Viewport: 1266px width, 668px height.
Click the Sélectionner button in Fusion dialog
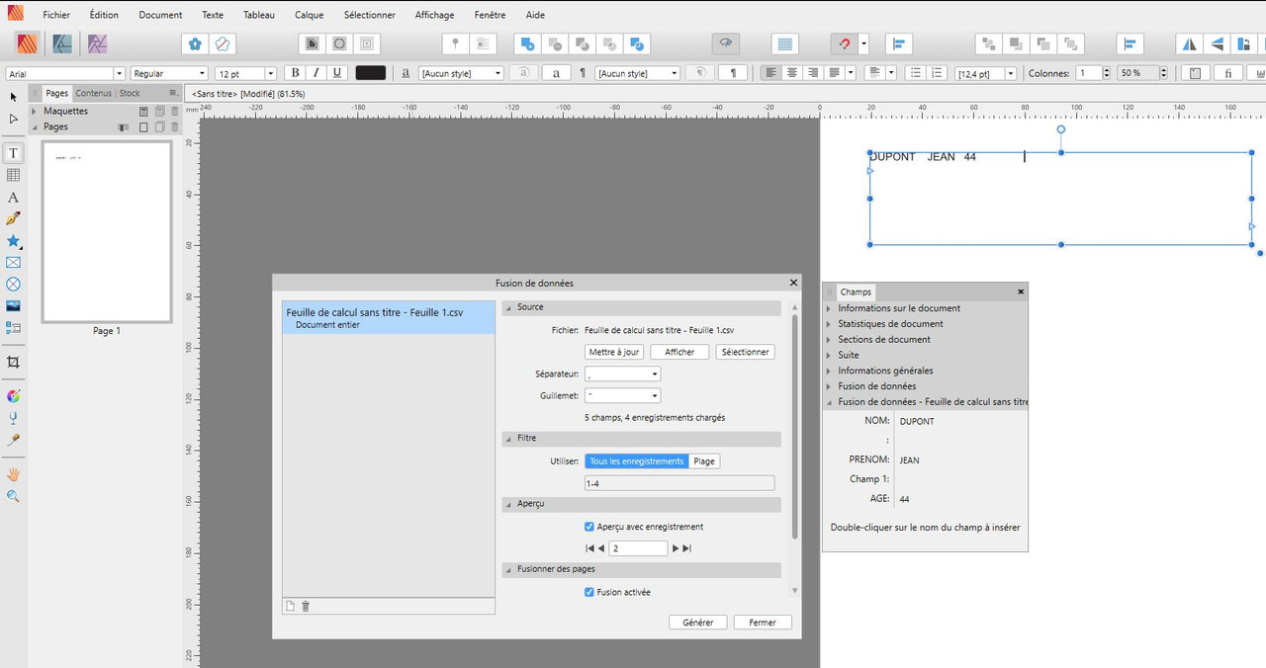point(745,352)
